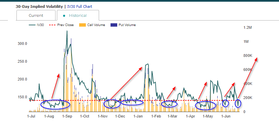The height and width of the screenshot is (124, 279).
Task: Click the 250.0 left axis value
Action: pyautogui.click(x=22, y=61)
